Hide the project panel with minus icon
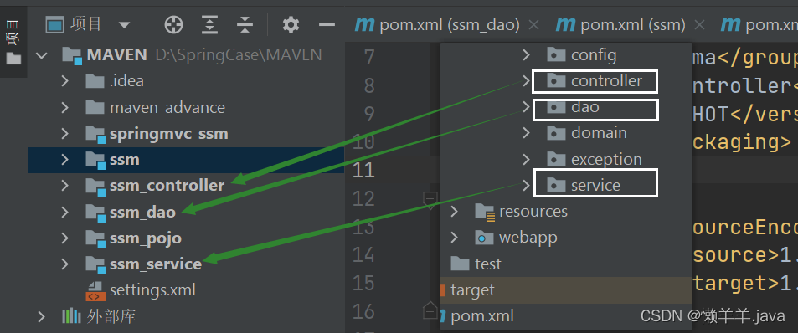The width and height of the screenshot is (798, 333). pos(327,24)
